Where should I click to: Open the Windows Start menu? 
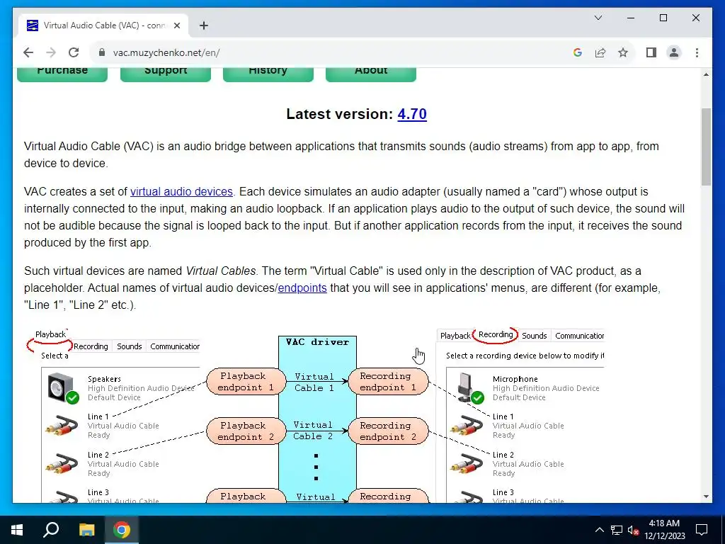tap(17, 530)
